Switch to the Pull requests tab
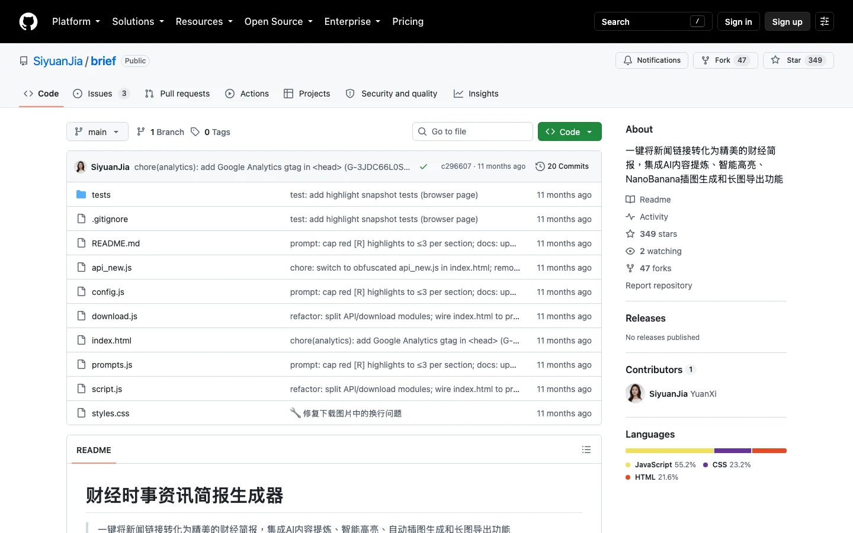Viewport: 853px width, 533px height. click(177, 94)
